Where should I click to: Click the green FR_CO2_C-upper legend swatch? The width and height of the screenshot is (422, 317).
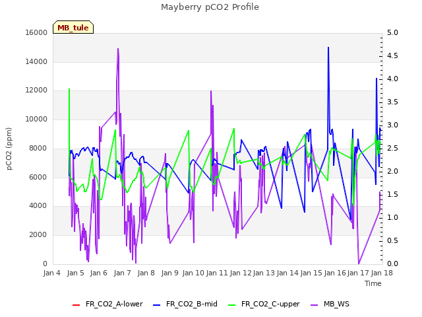pyautogui.click(x=231, y=305)
